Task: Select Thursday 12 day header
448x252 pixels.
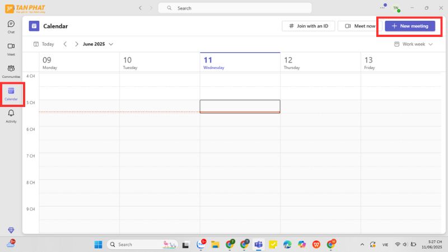Action: (320, 63)
